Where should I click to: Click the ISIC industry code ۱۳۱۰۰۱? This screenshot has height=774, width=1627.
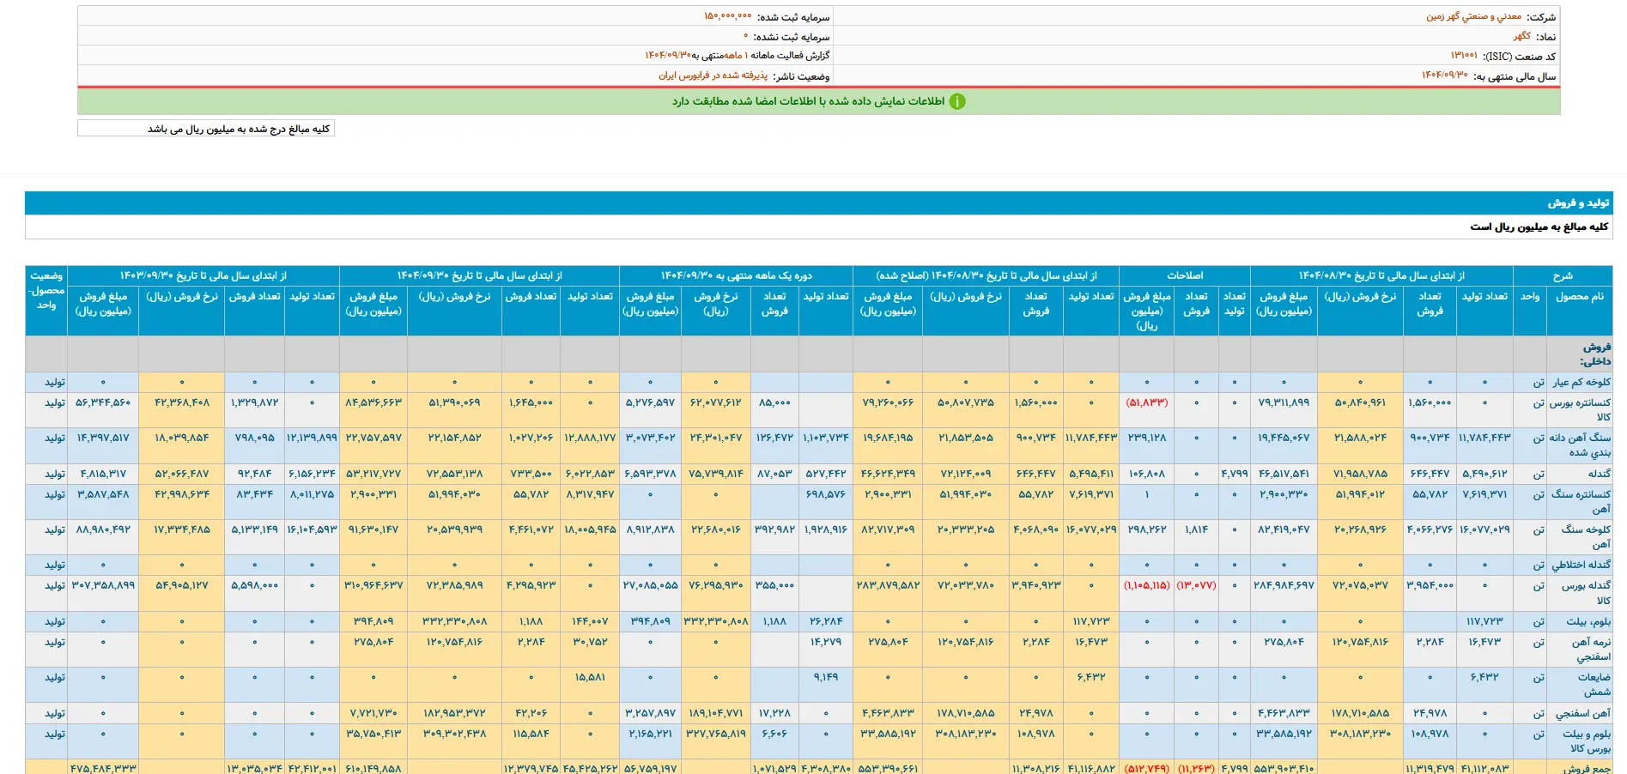coord(1464,56)
